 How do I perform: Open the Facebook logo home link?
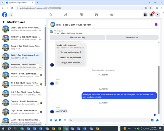pos(5,15)
